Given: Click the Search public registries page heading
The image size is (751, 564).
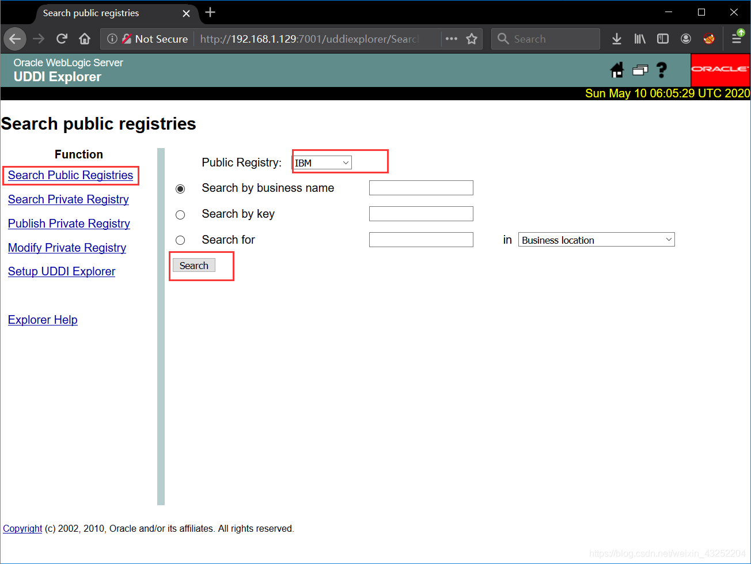Looking at the screenshot, I should pyautogui.click(x=98, y=124).
